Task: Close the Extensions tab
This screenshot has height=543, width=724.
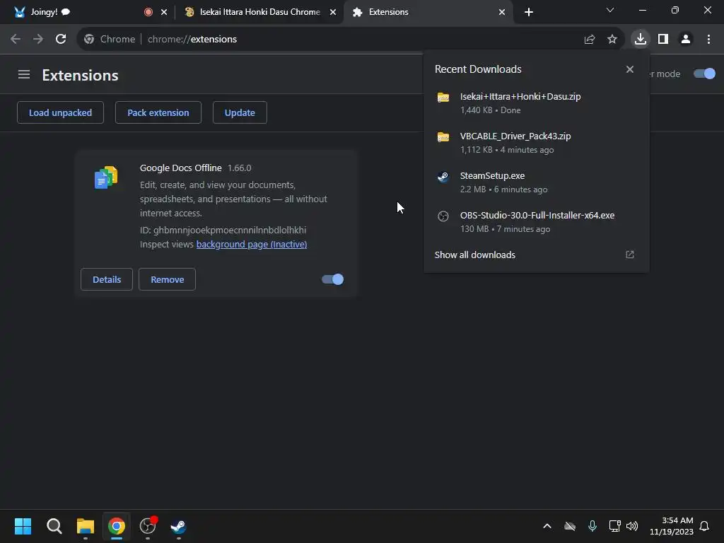Action: [502, 12]
